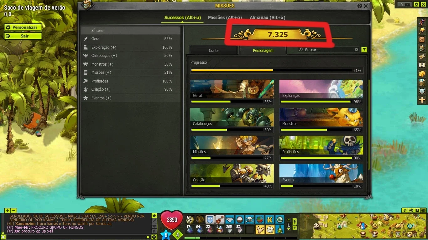This screenshot has width=428, height=240.
Task: Go to next shortcut bar page arrow
Action: tap(289, 229)
